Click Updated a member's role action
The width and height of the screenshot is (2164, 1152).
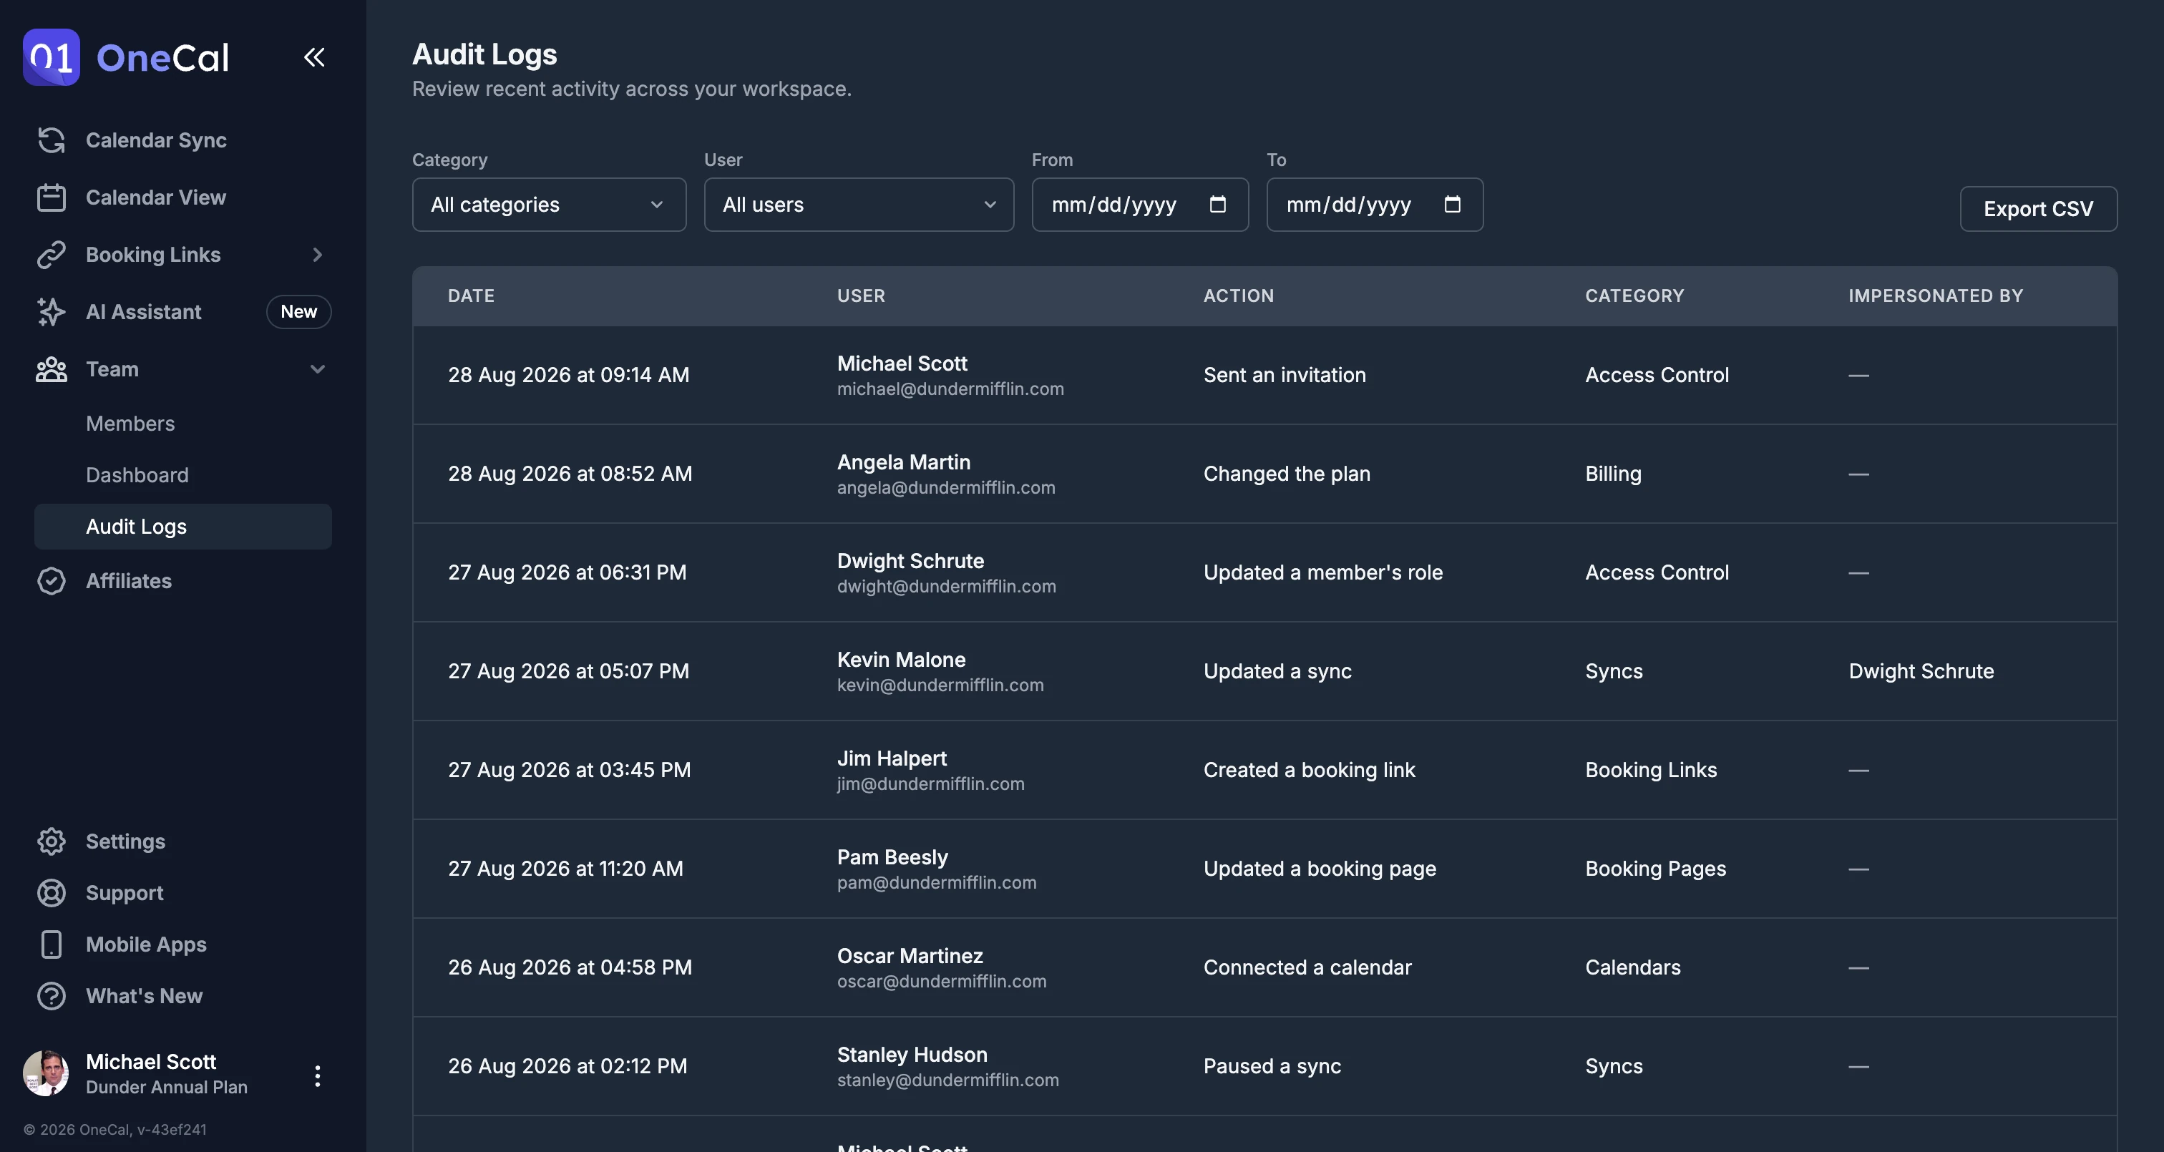1323,572
